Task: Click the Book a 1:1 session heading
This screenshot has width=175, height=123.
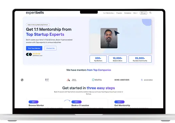Action: pos(80,105)
